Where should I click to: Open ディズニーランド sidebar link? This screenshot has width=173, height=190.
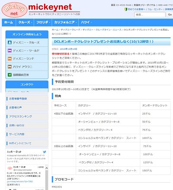[x=23, y=58]
